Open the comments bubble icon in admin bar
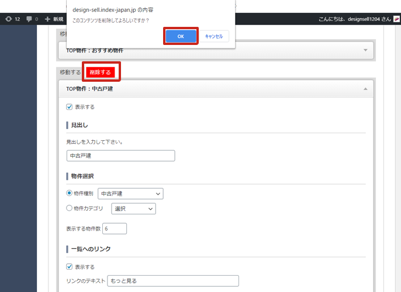 (32, 19)
